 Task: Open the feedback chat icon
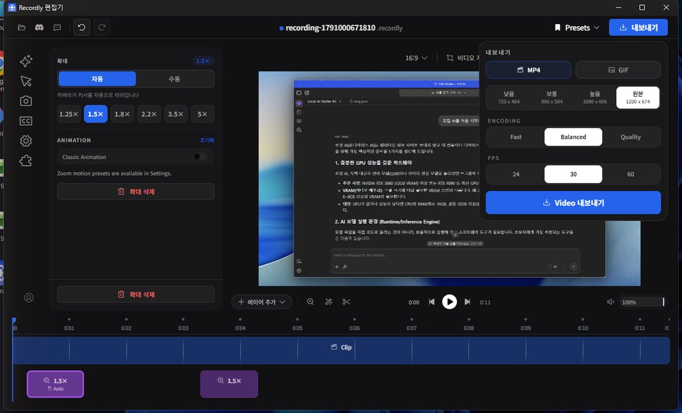(57, 27)
